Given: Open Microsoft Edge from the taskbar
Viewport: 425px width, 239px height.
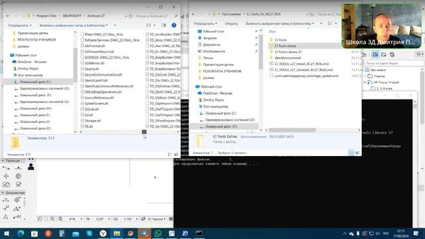Looking at the screenshot, I should [21, 233].
